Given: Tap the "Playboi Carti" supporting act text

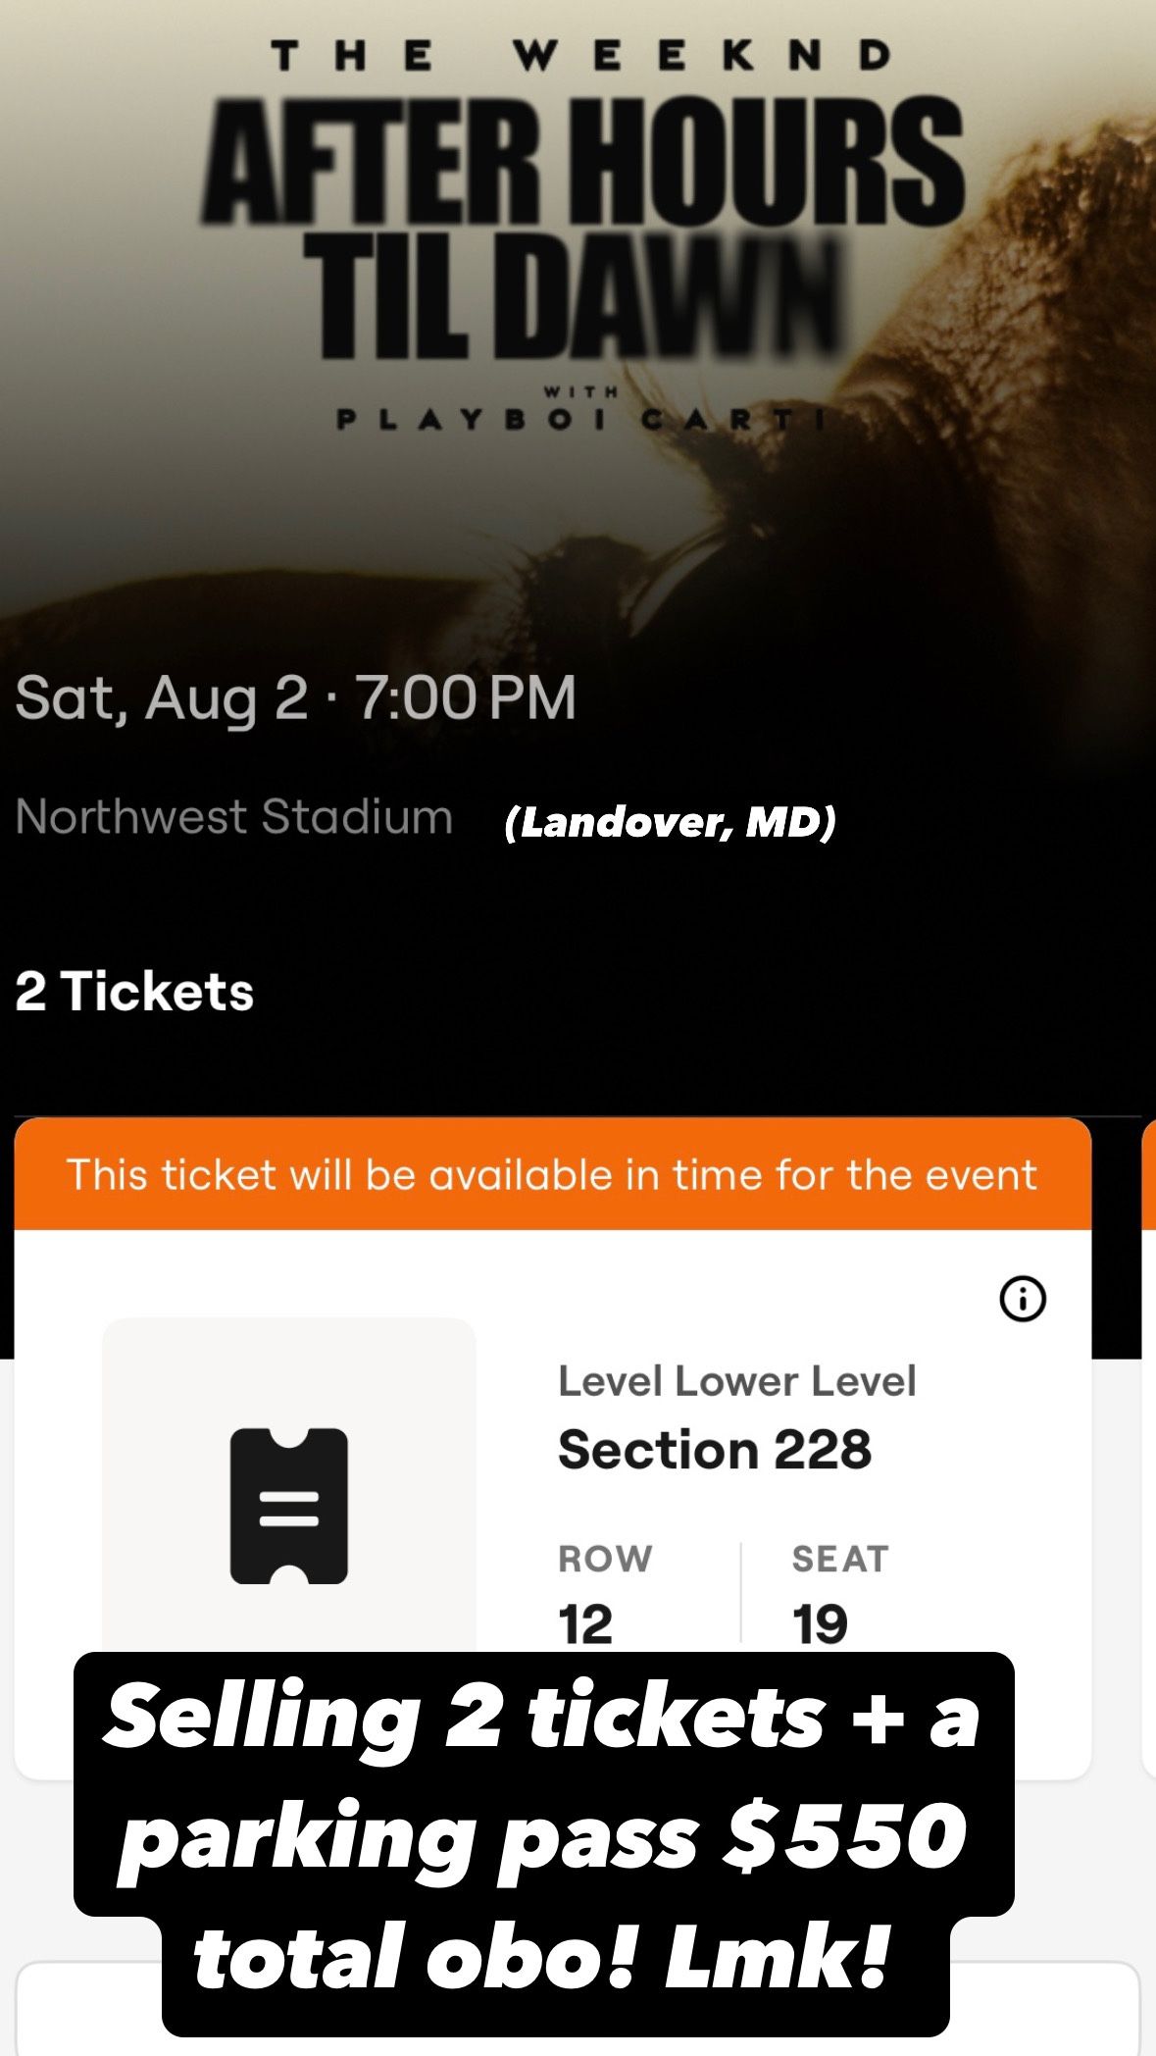Looking at the screenshot, I should point(581,420).
